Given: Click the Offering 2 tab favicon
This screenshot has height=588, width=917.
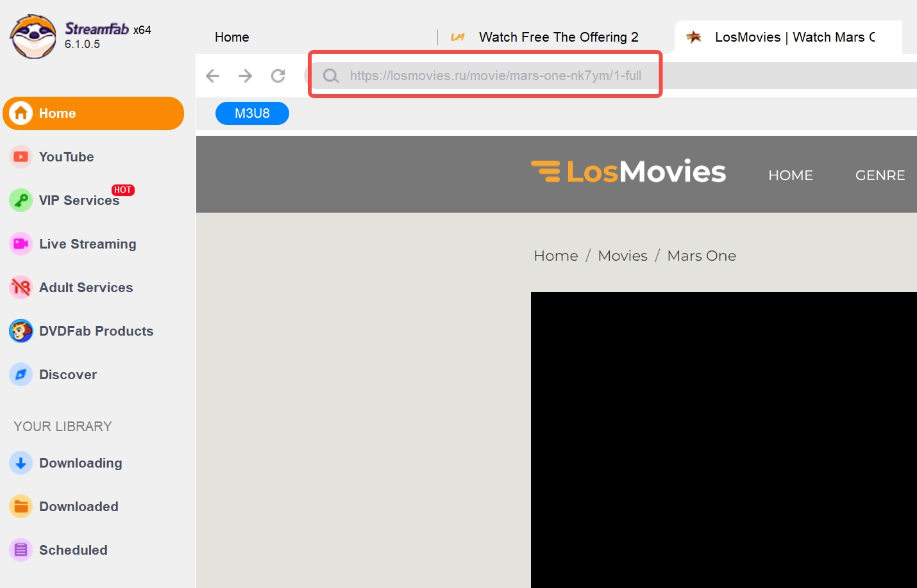Looking at the screenshot, I should click(457, 37).
